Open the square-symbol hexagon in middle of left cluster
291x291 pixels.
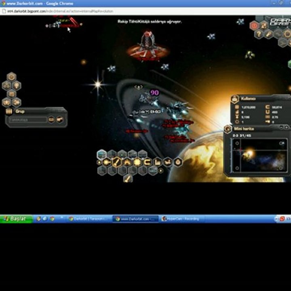click(11, 94)
